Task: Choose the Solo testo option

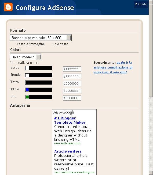Action: tap(60, 44)
